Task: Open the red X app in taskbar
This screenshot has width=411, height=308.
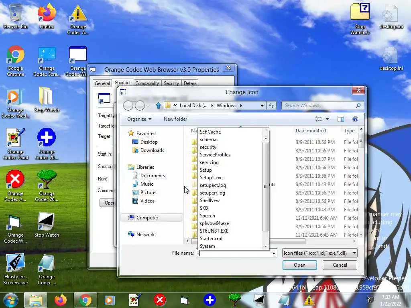Action: point(160,300)
